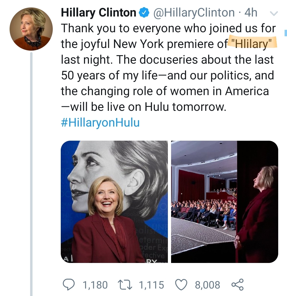Tap the share icon

pos(237,285)
